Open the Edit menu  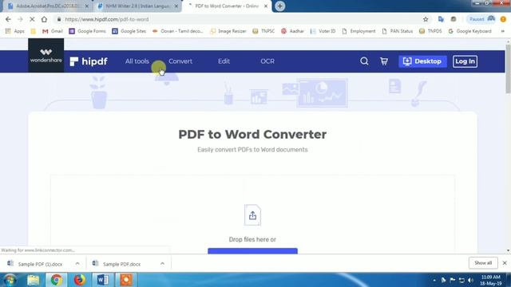(x=224, y=61)
